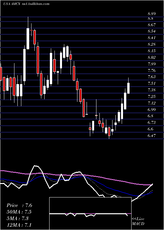Click the '<<Live MACD' label
The height and width of the screenshot is (230, 164).
[x=138, y=221]
